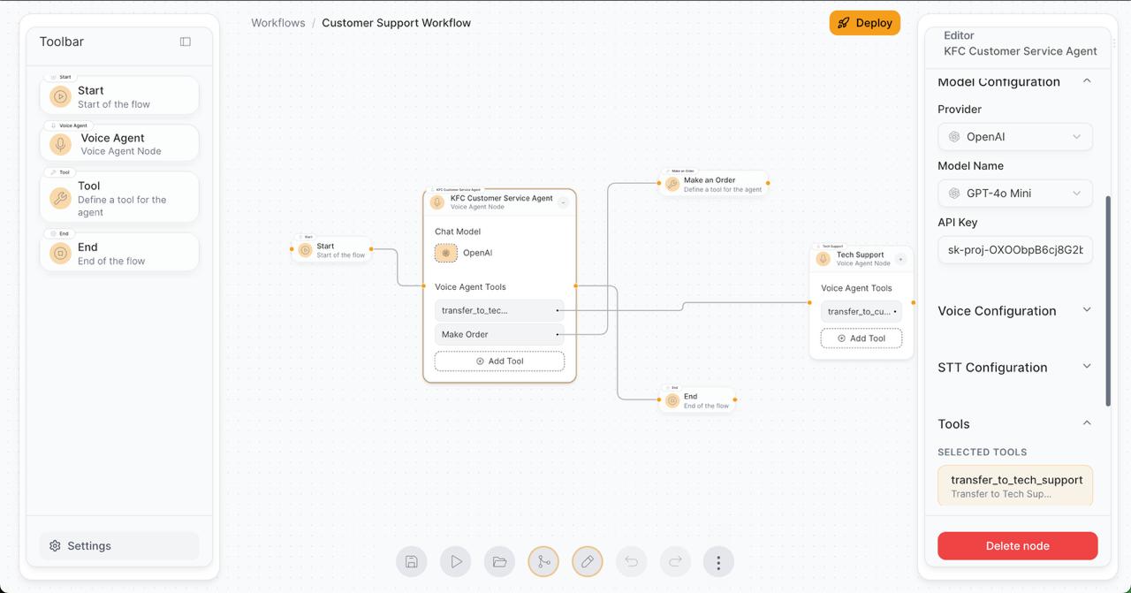Select the Voice Agent item in Toolbar
1131x593 pixels.
[119, 143]
